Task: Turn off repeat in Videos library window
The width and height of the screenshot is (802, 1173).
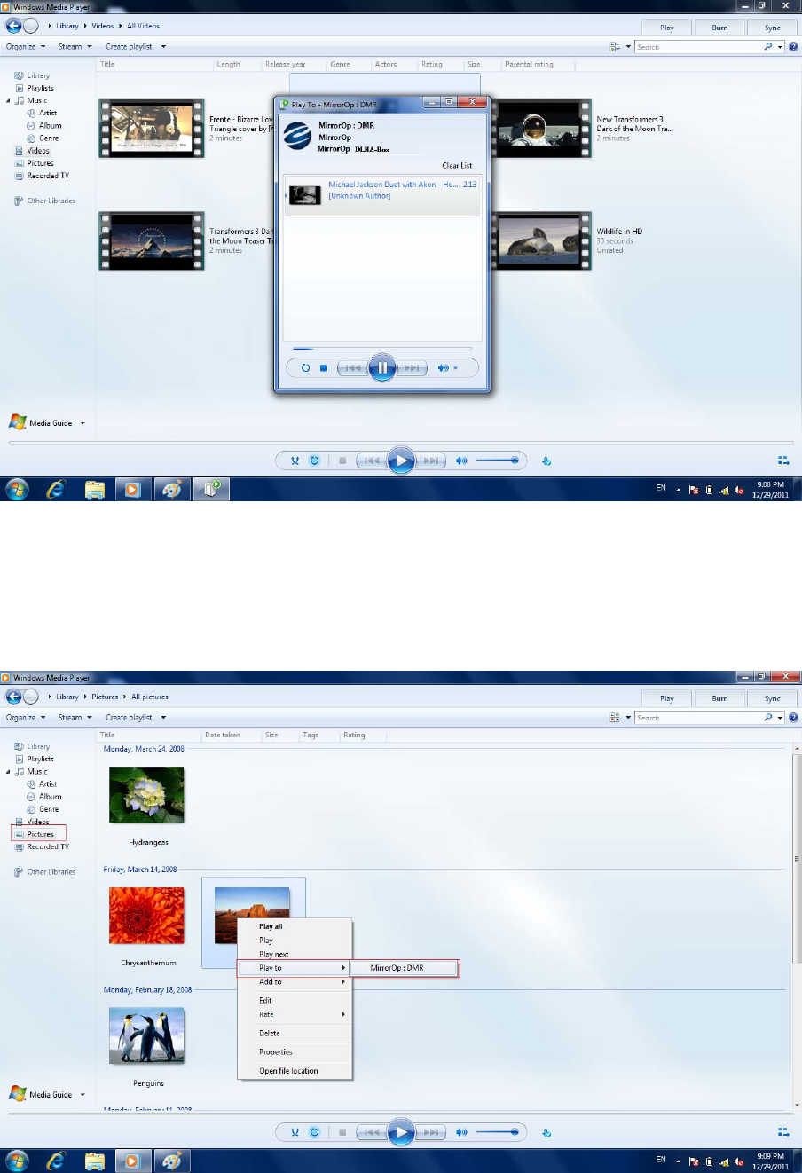Action: [314, 461]
